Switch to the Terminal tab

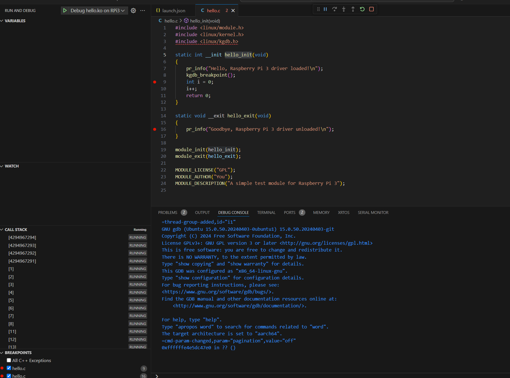[x=266, y=213]
